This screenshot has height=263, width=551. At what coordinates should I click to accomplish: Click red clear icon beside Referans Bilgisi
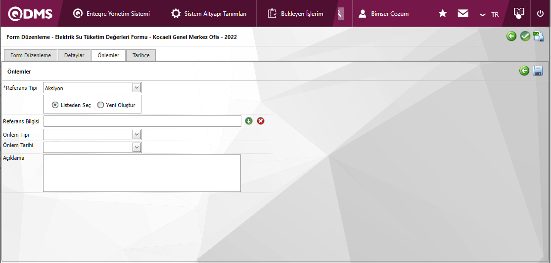point(260,121)
